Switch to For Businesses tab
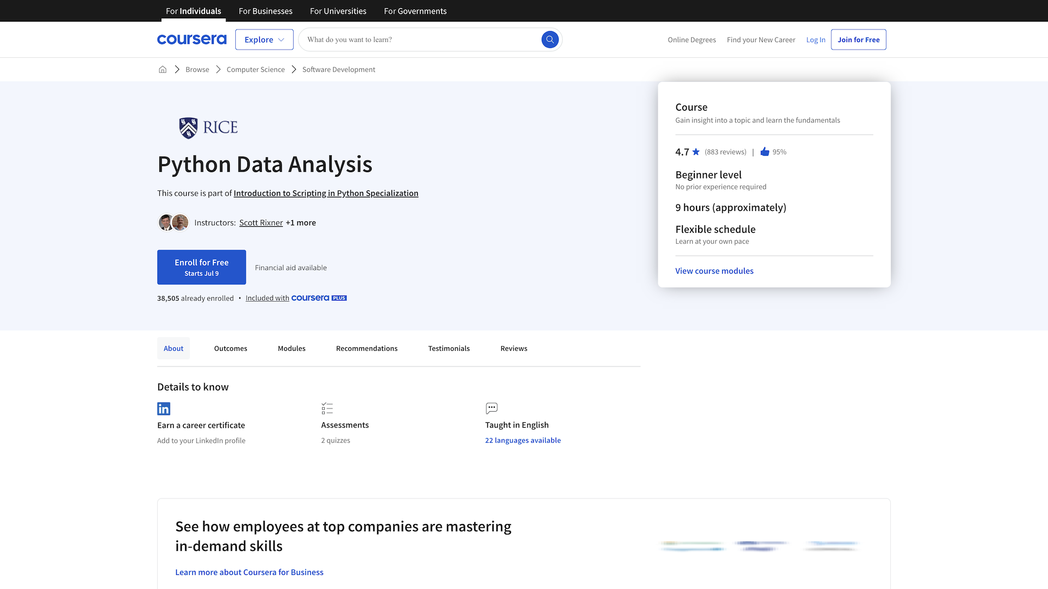Viewport: 1048px width, 589px height. click(265, 11)
